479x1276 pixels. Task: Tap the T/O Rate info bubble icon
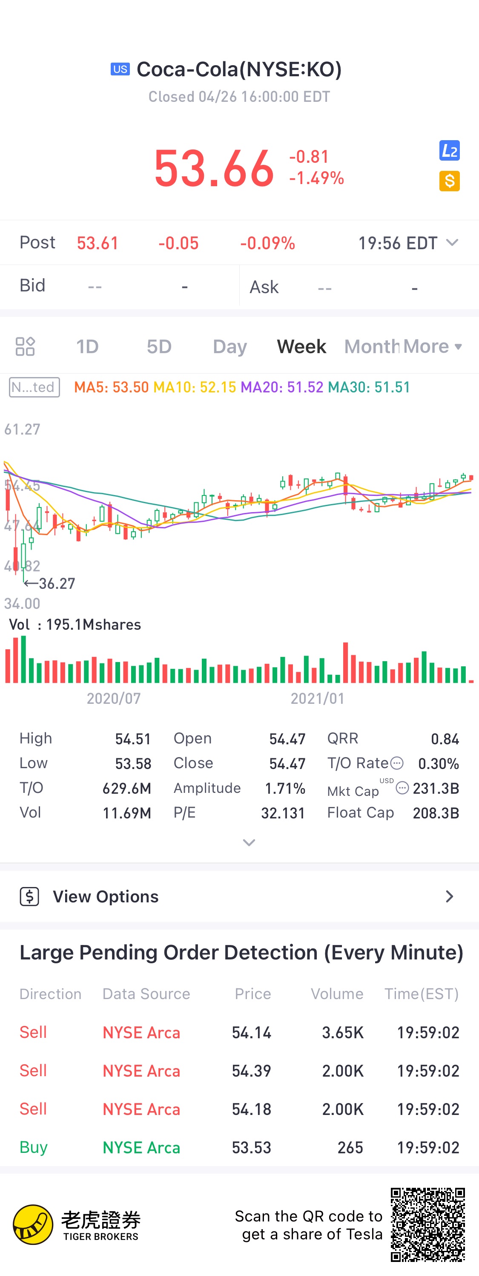click(397, 763)
